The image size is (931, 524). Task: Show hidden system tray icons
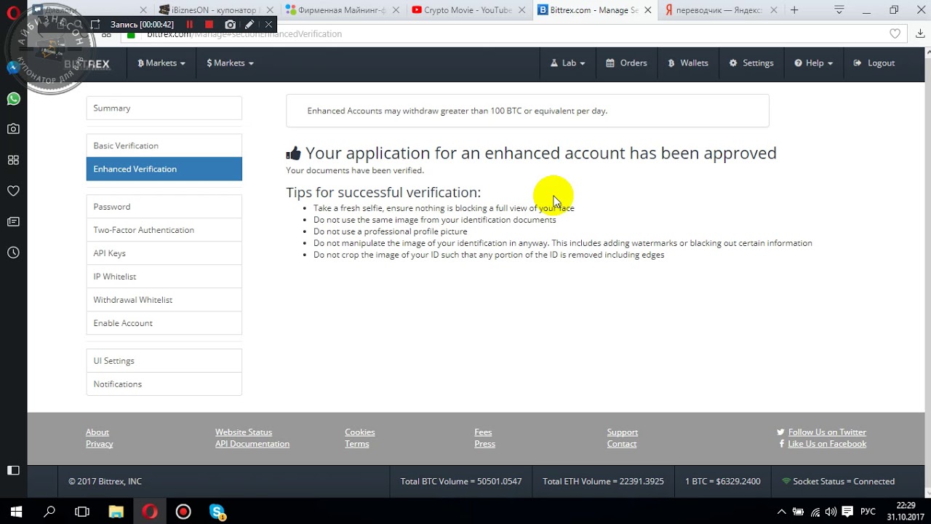click(x=781, y=512)
